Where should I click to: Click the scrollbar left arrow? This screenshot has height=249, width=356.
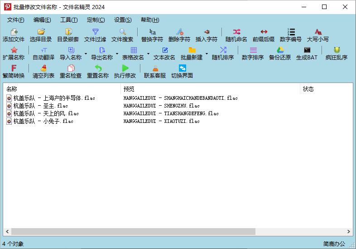pos(7,231)
